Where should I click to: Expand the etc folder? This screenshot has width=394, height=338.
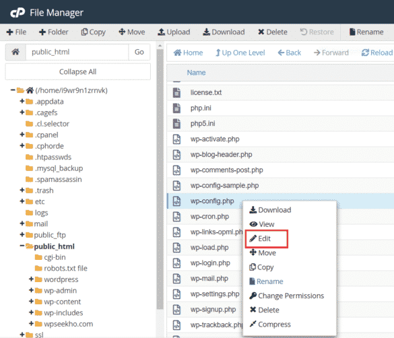22,201
